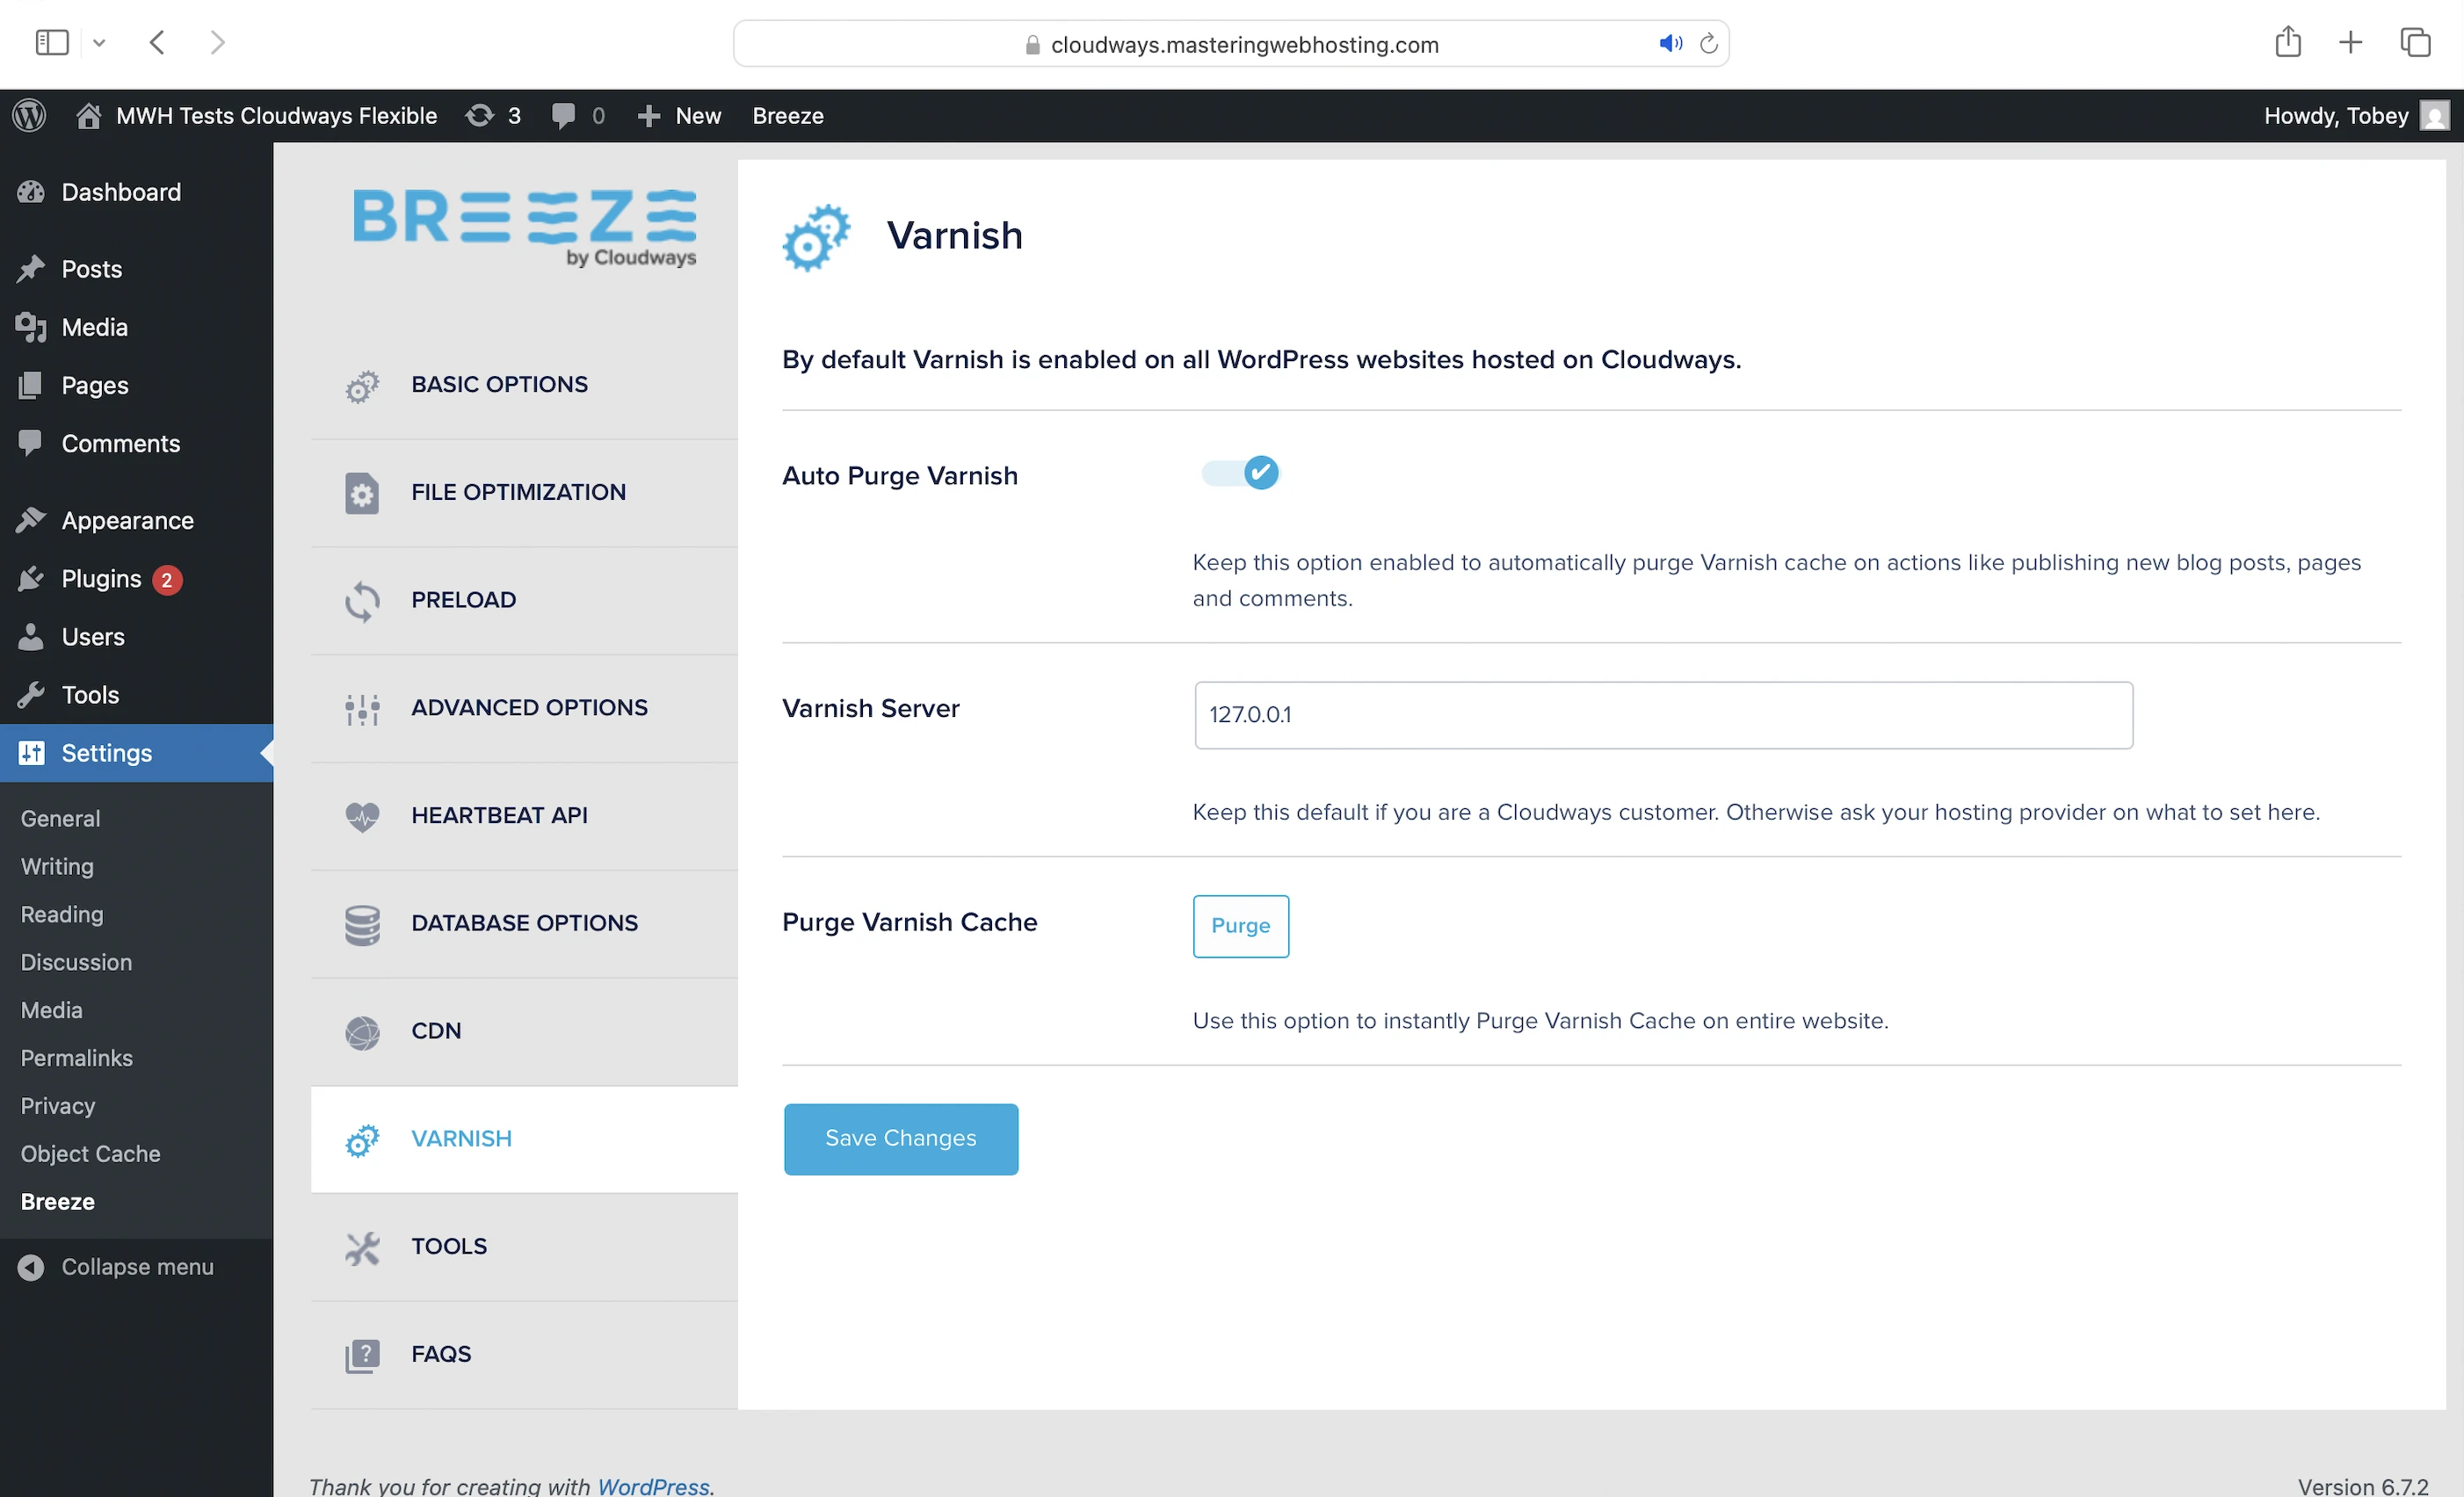Open Plugins in the admin sidebar

tap(101, 579)
